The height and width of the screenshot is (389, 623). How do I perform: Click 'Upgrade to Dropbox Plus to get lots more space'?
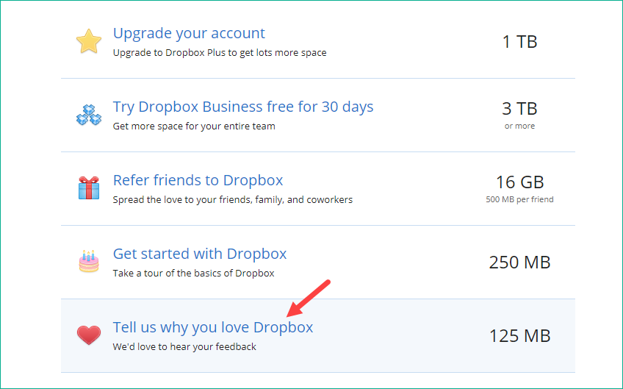pyautogui.click(x=220, y=53)
